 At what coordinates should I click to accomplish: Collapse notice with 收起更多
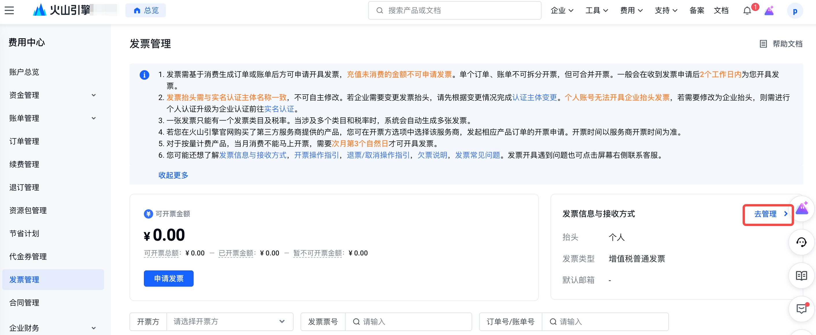coord(173,175)
